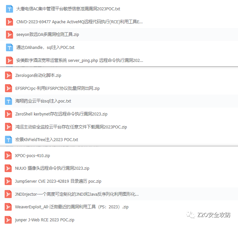Screen dimensions: 238x225
Task: Open WeaverExploit_All-泛微最近的漏洞利用工具 zip name
Action: click(x=72, y=207)
